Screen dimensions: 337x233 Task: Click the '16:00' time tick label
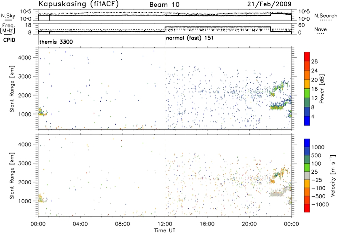pos(207,224)
